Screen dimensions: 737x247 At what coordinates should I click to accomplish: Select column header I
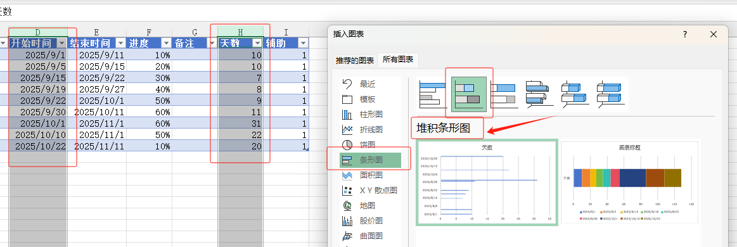286,32
